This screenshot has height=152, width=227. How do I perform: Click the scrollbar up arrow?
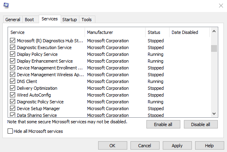click(214, 31)
